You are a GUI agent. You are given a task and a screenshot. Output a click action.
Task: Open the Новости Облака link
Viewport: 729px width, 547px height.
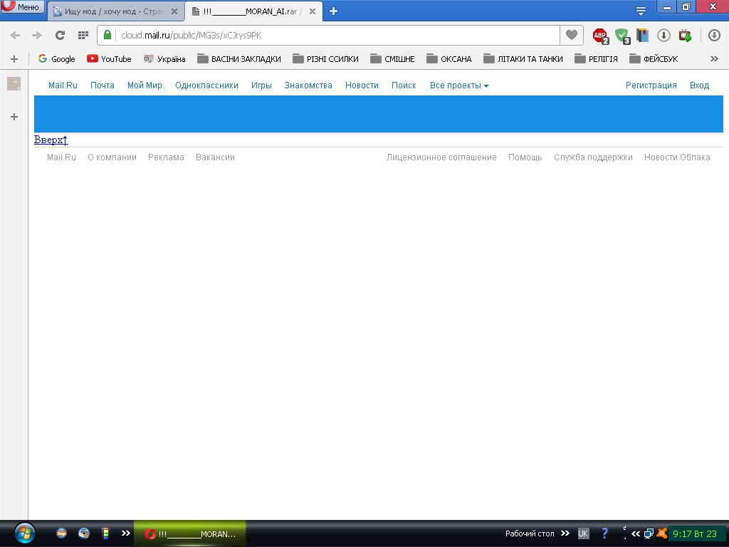(677, 157)
